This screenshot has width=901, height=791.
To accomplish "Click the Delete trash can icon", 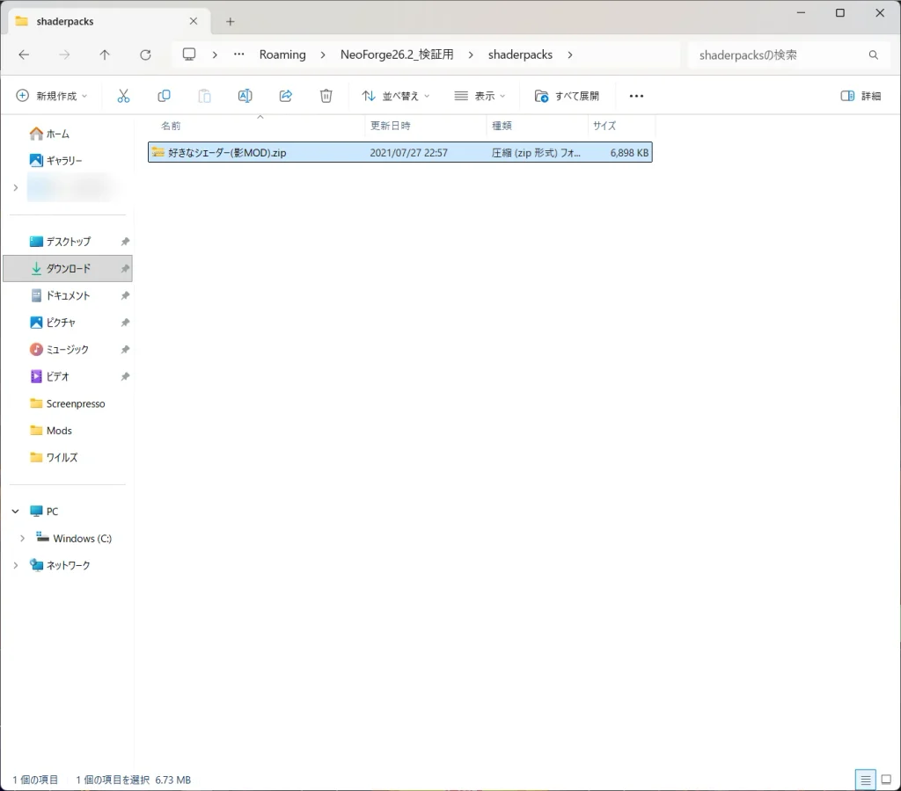I will [x=326, y=96].
